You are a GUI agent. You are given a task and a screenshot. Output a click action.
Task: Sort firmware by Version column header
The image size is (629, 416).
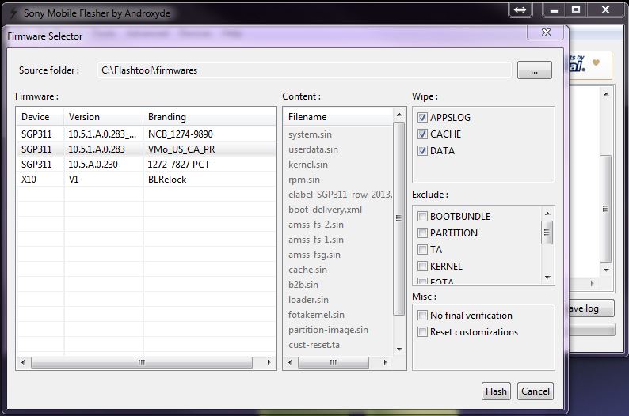coord(104,117)
